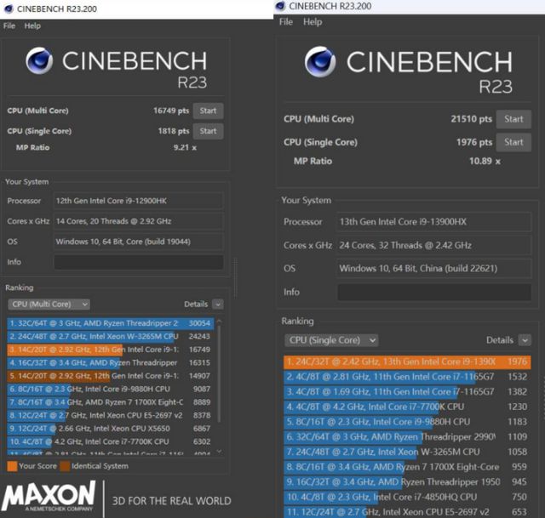The height and width of the screenshot is (518, 545).
Task: Open File menu in right Cinebench window
Action: (x=286, y=22)
